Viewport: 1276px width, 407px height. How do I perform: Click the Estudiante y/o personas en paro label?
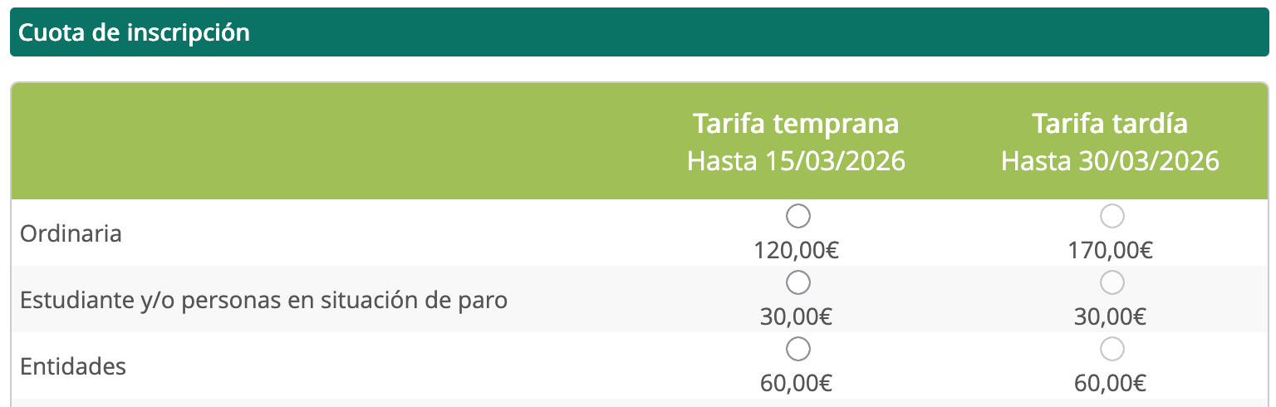pyautogui.click(x=263, y=300)
